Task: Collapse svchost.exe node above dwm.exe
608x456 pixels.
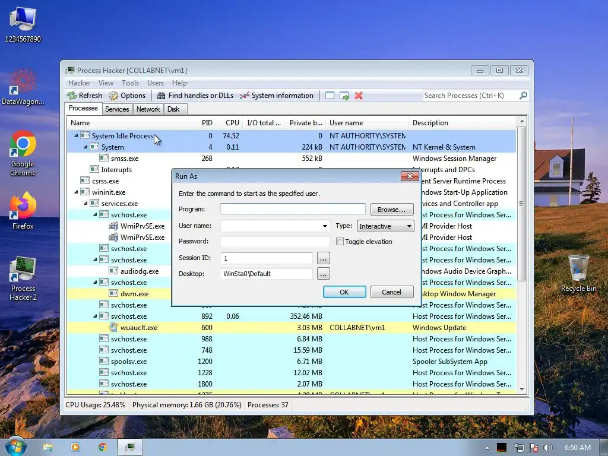Action: pyautogui.click(x=95, y=282)
